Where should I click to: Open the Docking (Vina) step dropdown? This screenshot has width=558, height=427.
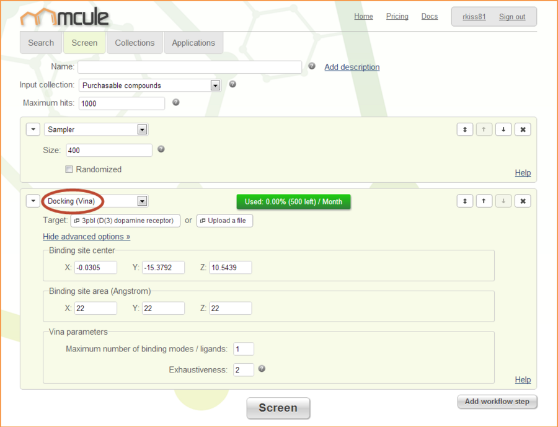(142, 201)
